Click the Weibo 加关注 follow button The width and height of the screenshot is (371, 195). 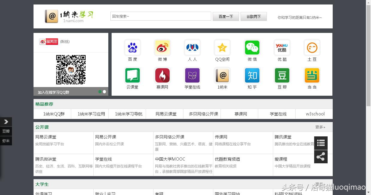tap(49, 42)
